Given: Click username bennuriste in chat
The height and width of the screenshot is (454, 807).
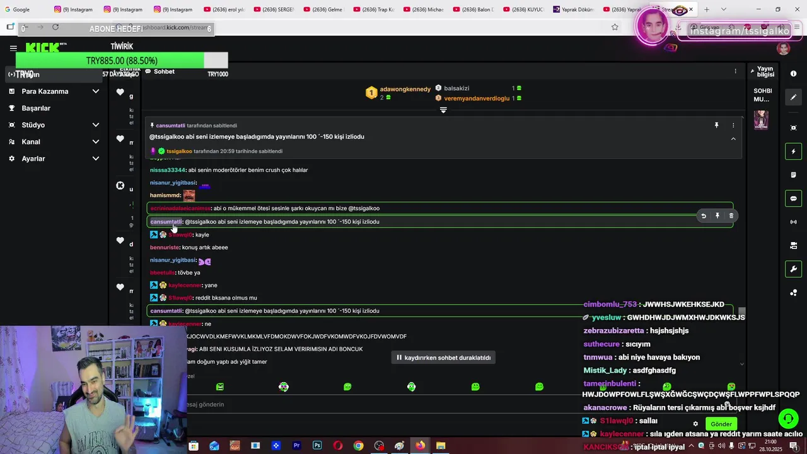Looking at the screenshot, I should tap(165, 248).
